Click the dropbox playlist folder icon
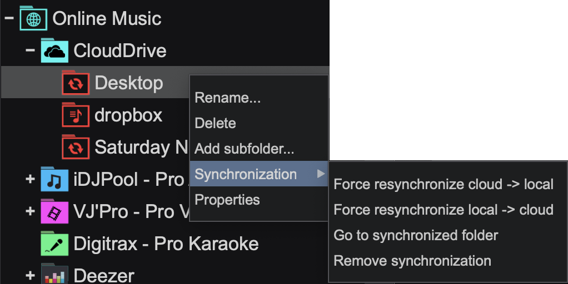 [x=76, y=115]
